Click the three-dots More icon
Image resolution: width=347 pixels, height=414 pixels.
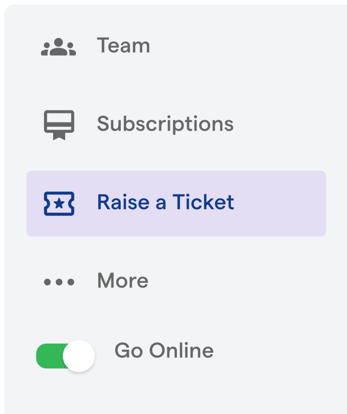coord(59,282)
